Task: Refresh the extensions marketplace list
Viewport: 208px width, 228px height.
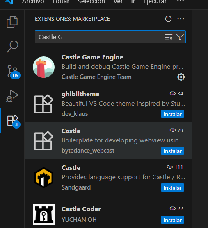Action: (x=168, y=19)
